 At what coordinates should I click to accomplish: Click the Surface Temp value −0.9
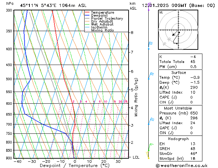pos(195,77)
